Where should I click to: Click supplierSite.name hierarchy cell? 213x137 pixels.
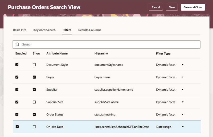click(x=106, y=102)
